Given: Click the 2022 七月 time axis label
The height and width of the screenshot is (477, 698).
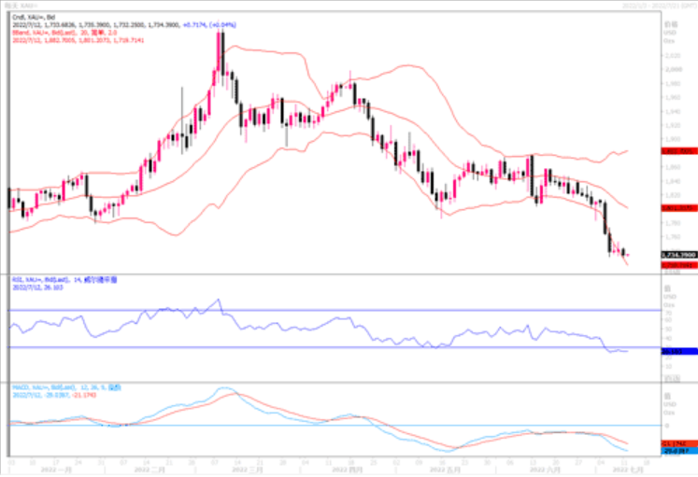Looking at the screenshot, I should [x=628, y=470].
